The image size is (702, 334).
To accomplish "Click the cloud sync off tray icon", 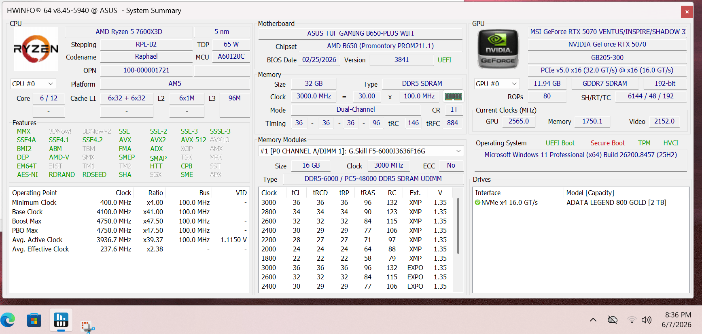I will (613, 320).
